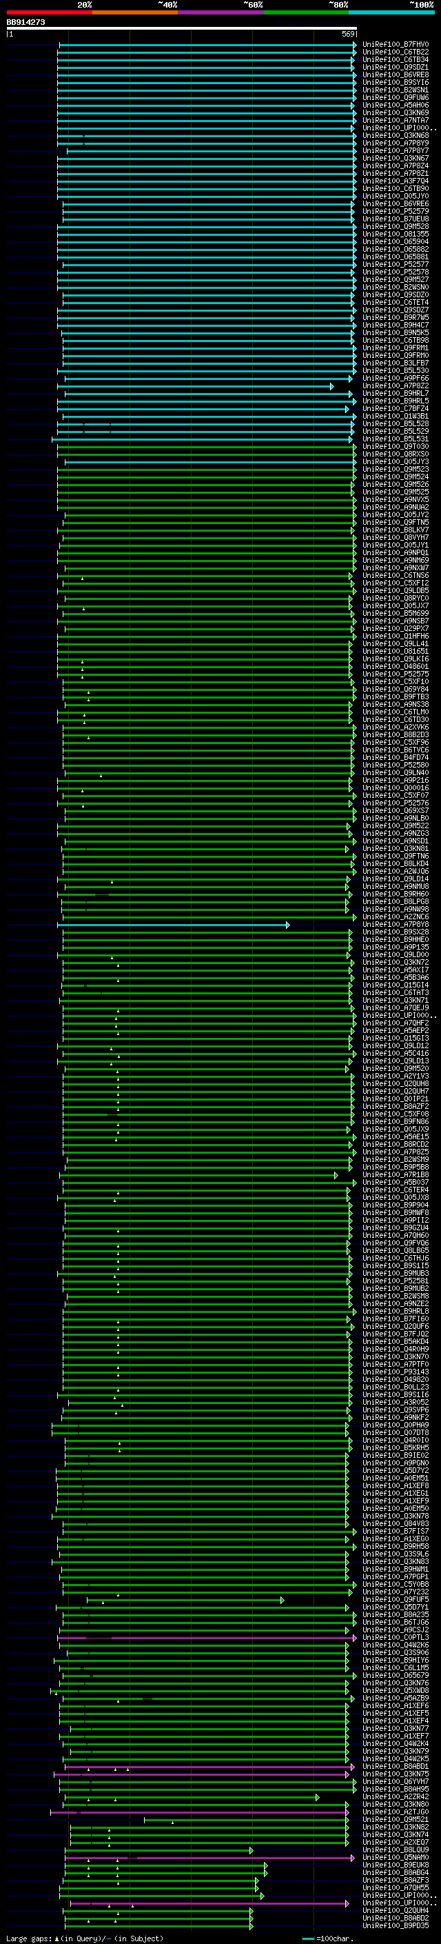
Task: Select hit label UniRef100_B7FHV0
Action: 396,45
